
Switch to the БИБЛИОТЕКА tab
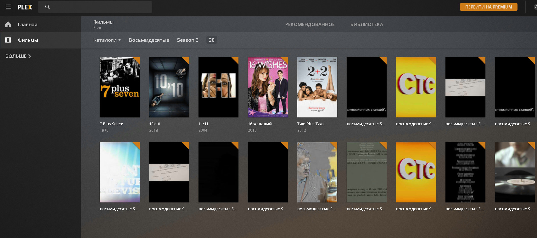[367, 24]
